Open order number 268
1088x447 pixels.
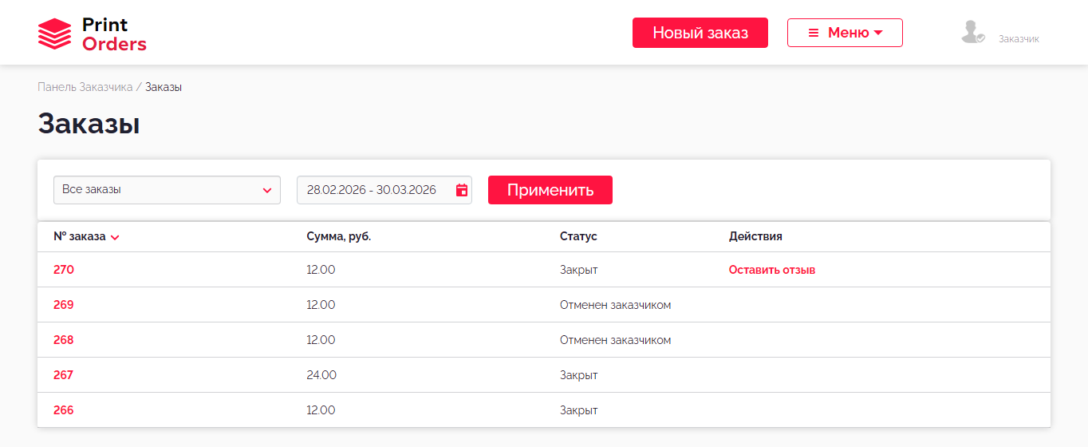coord(64,340)
